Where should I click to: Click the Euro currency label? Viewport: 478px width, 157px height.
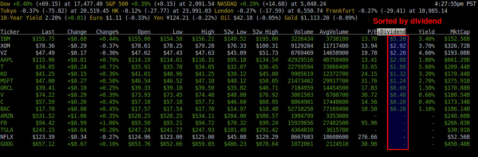coord(96,18)
